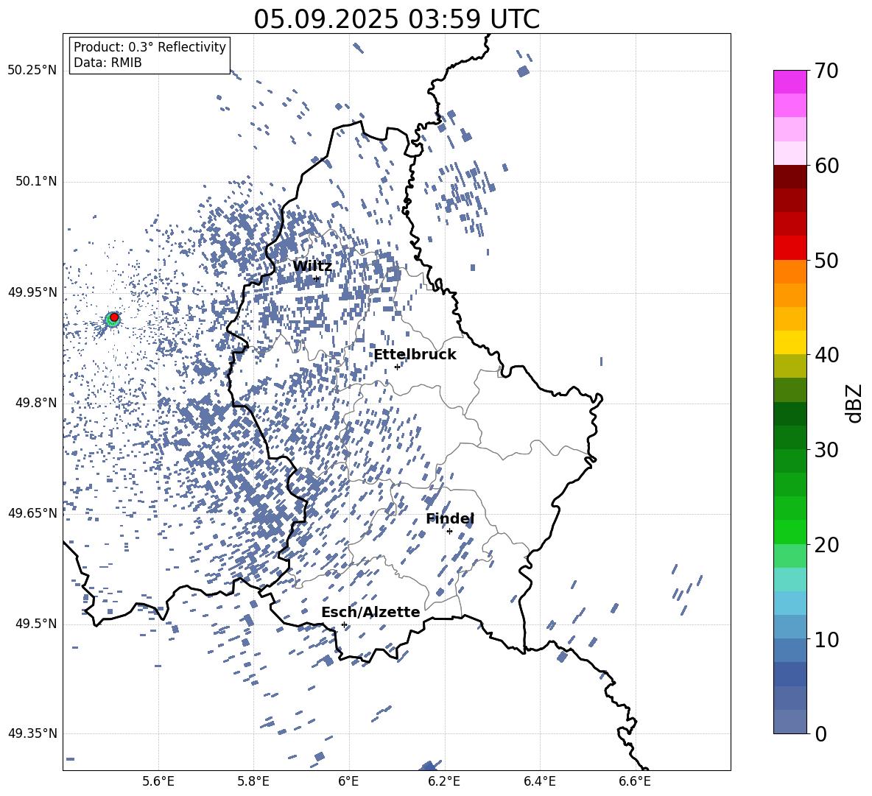The height and width of the screenshot is (796, 872).
Task: Click the red radar site marker
Action: coord(114,317)
